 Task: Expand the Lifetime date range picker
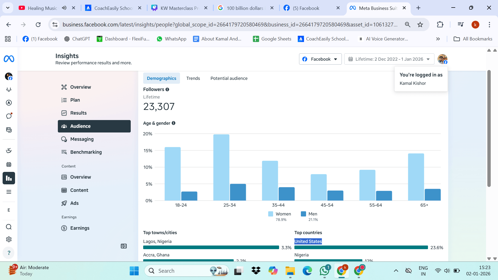(389, 59)
